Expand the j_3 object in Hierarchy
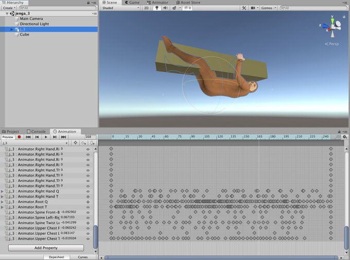Image resolution: width=350 pixels, height=260 pixels. click(12, 29)
